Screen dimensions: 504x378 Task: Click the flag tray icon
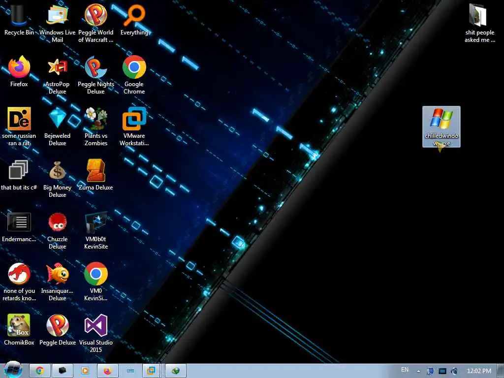[x=430, y=371]
